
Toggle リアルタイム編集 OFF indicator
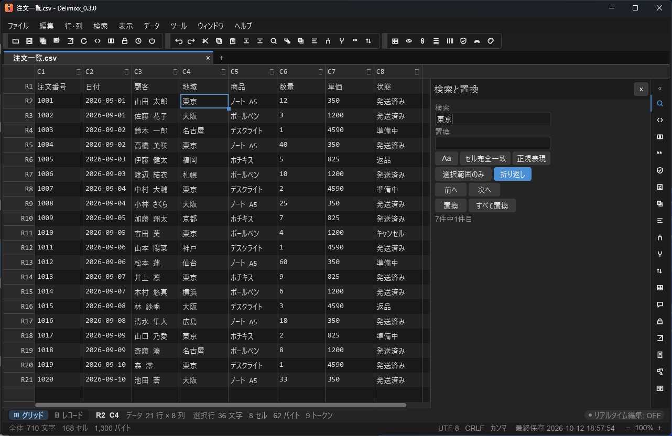(625, 415)
